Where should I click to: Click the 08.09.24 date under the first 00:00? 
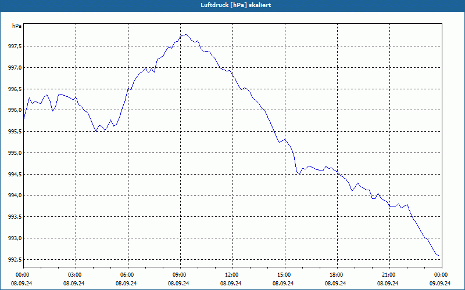pyautogui.click(x=22, y=283)
